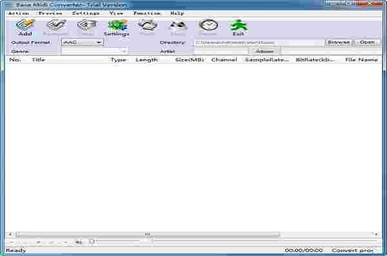The height and width of the screenshot is (256, 387).
Task: Click the Settings toolbar icon
Action: tap(117, 28)
